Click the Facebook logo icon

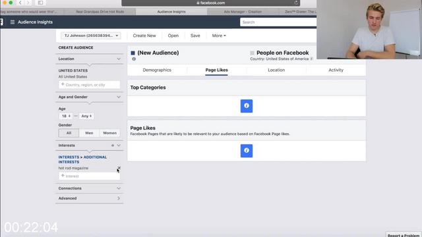tap(1, 22)
